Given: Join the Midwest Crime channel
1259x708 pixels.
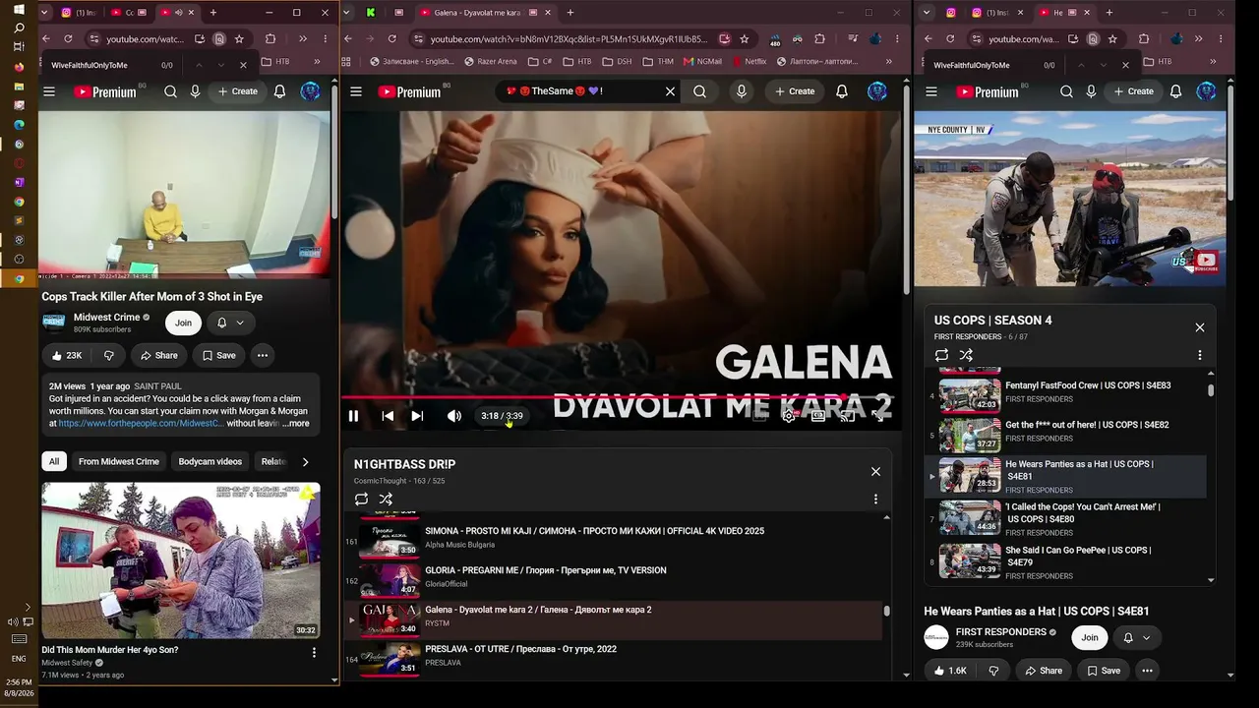Looking at the screenshot, I should tap(183, 323).
